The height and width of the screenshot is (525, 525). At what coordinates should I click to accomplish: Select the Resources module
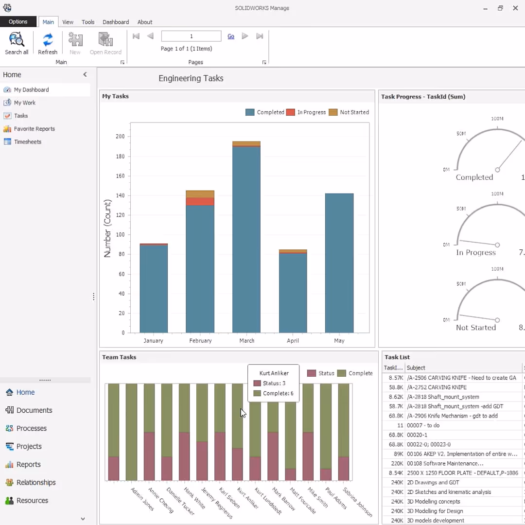27,501
